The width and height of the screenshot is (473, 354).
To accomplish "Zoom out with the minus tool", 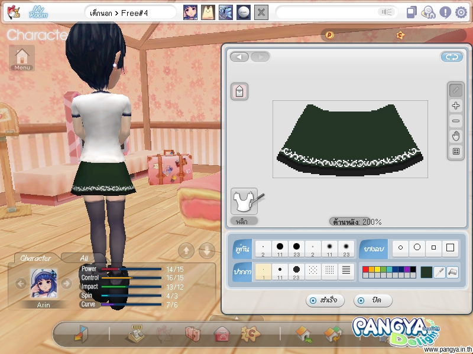I will pyautogui.click(x=455, y=121).
